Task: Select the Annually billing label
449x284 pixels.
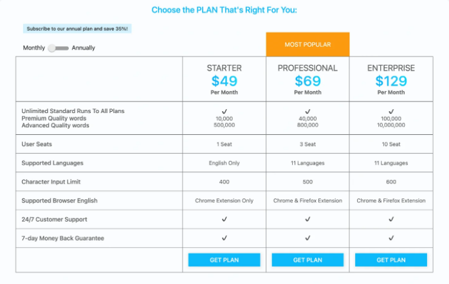Action: (x=84, y=48)
